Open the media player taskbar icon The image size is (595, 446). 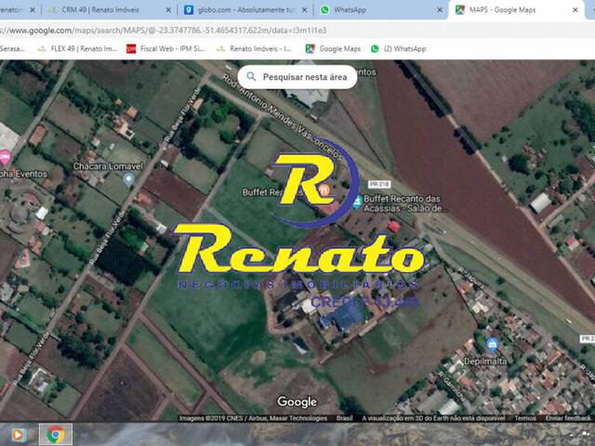click(19, 435)
